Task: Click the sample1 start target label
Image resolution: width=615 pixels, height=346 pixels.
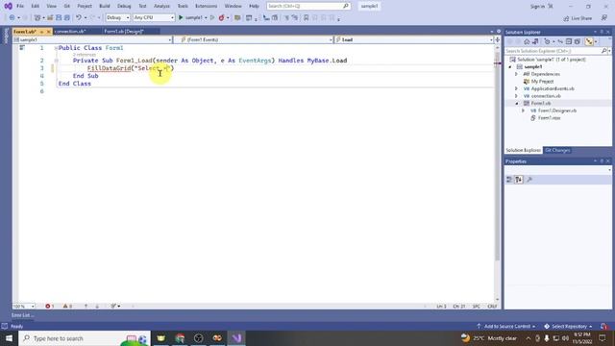Action: point(194,17)
